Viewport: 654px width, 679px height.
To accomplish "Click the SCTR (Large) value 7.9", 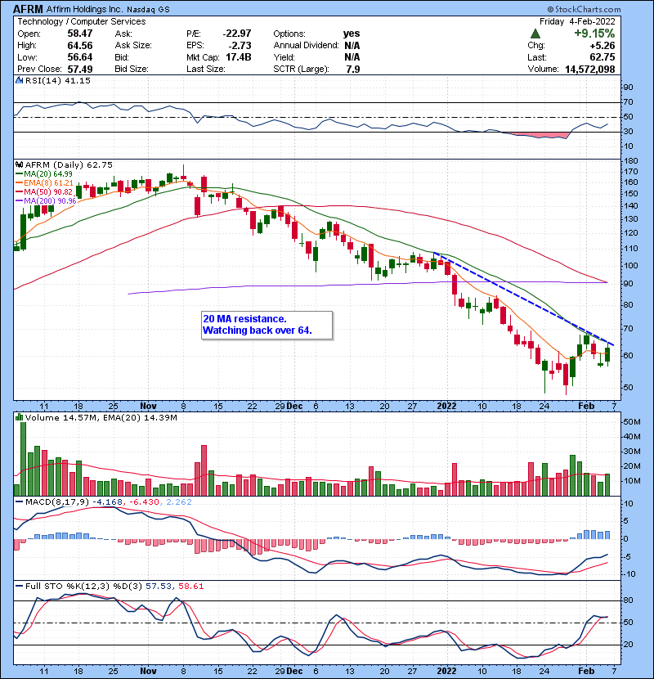I will click(x=353, y=70).
